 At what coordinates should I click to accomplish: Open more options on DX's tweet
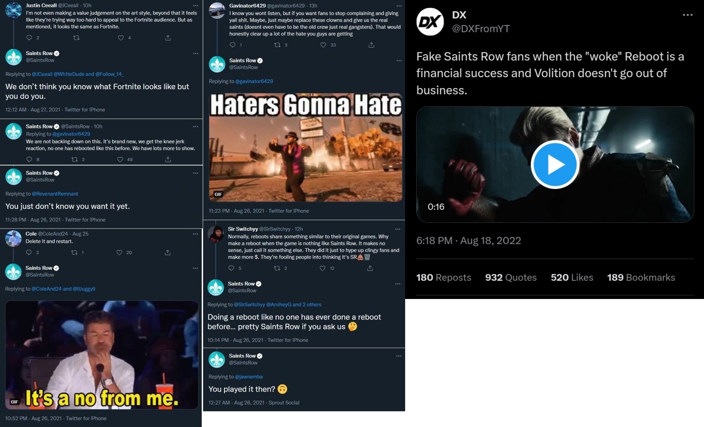point(687,15)
